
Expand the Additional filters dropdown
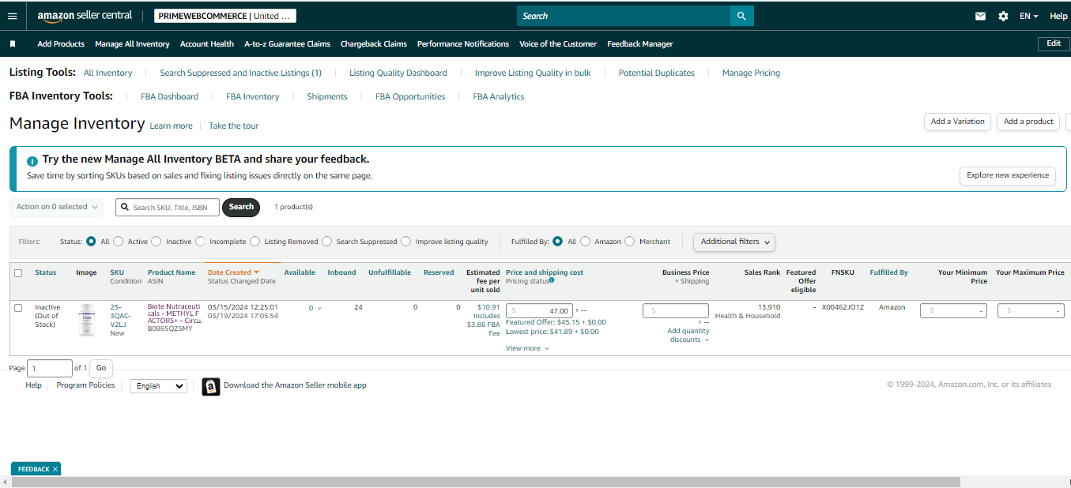(x=734, y=242)
